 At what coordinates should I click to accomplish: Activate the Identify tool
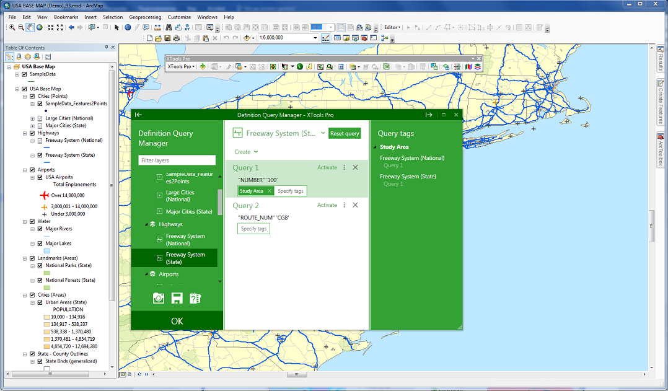(x=128, y=27)
